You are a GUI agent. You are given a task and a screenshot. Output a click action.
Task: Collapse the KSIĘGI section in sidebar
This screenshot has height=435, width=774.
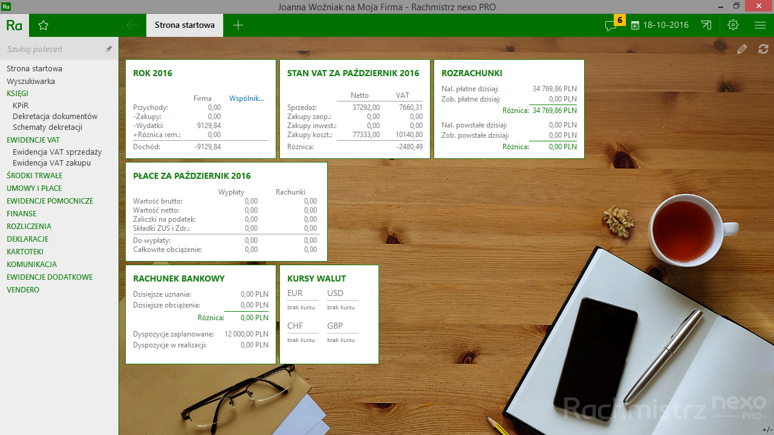point(18,94)
